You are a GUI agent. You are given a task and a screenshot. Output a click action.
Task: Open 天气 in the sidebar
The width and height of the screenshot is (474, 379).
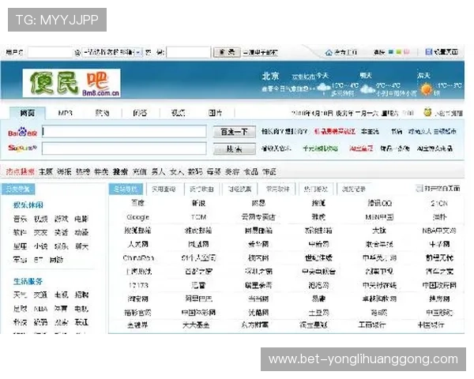21,295
